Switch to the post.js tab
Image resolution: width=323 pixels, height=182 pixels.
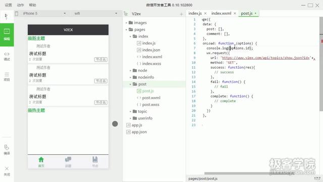tap(247, 14)
